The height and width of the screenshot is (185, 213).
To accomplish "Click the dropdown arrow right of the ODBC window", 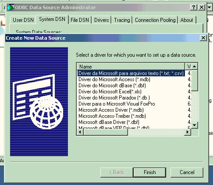I will click(209, 7).
